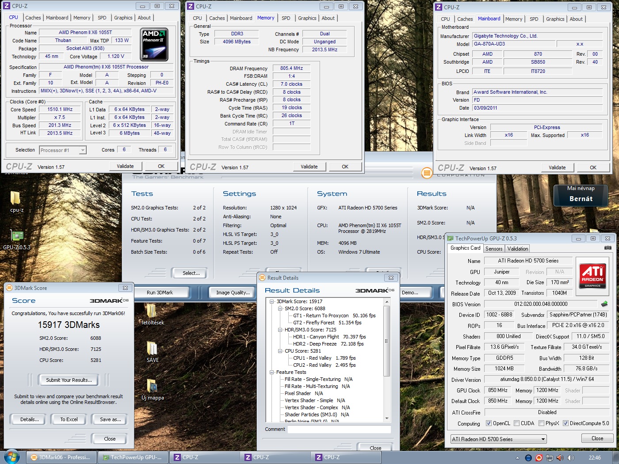Click the Save as... button
Image resolution: width=619 pixels, height=464 pixels.
[x=111, y=419]
